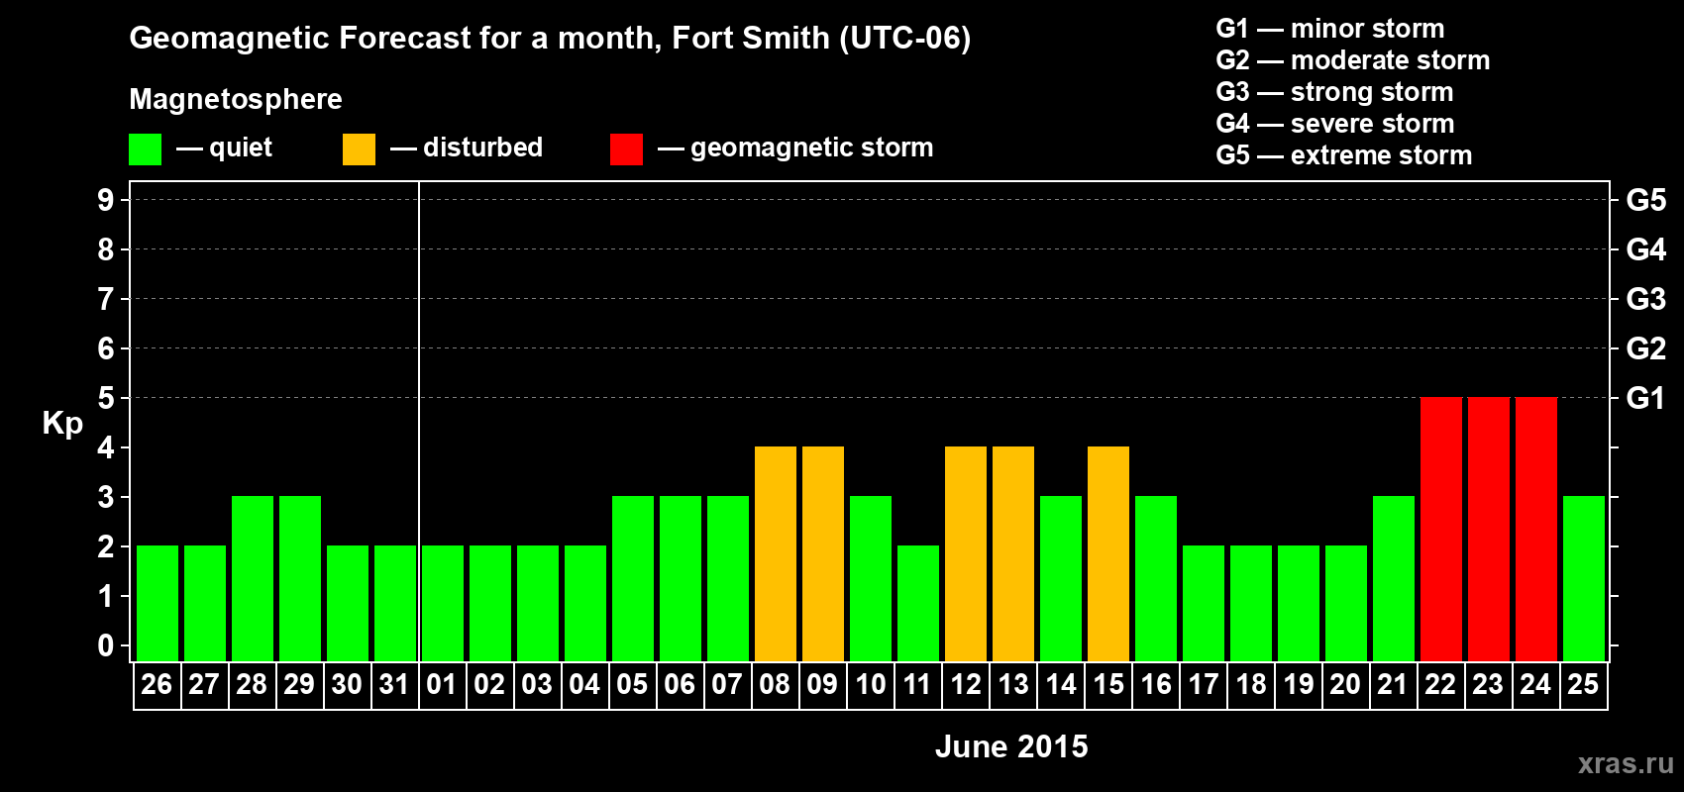Click the date label '26'
Screen dimensions: 1684x792
coord(157,685)
